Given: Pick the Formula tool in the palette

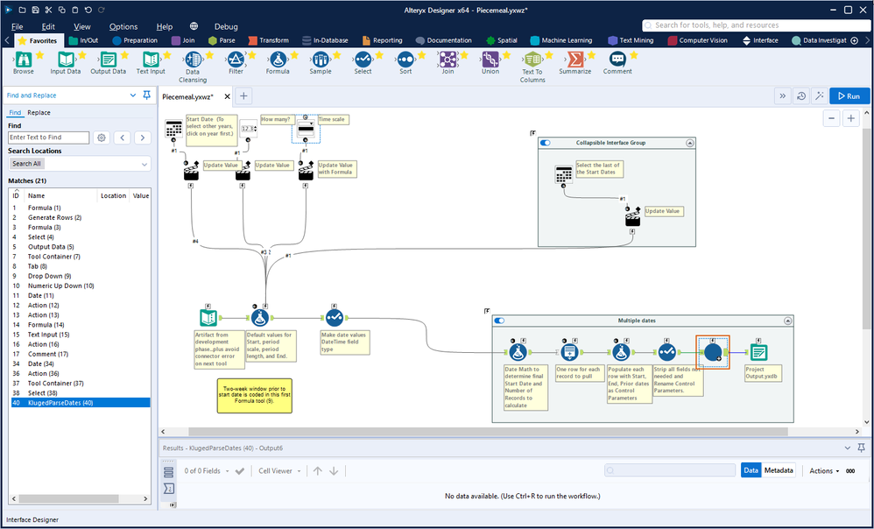Looking at the screenshot, I should coord(278,60).
